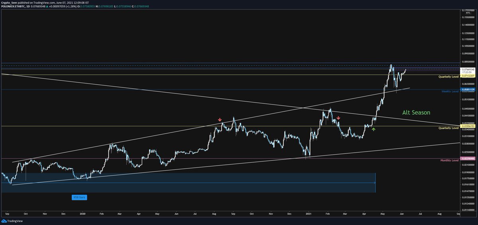Click the yellow 0.03556153 price tag
Image resolution: width=478 pixels, height=225 pixels.
tap(468, 126)
